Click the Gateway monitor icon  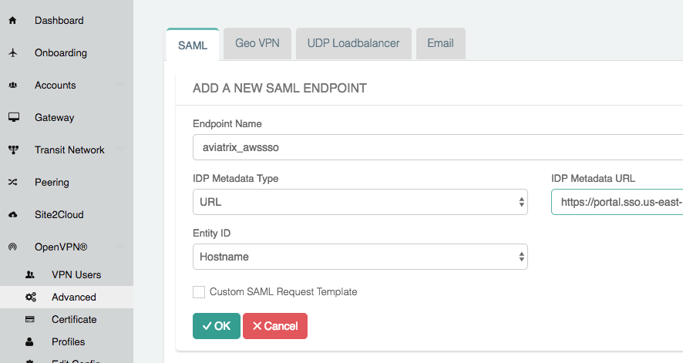[12, 118]
